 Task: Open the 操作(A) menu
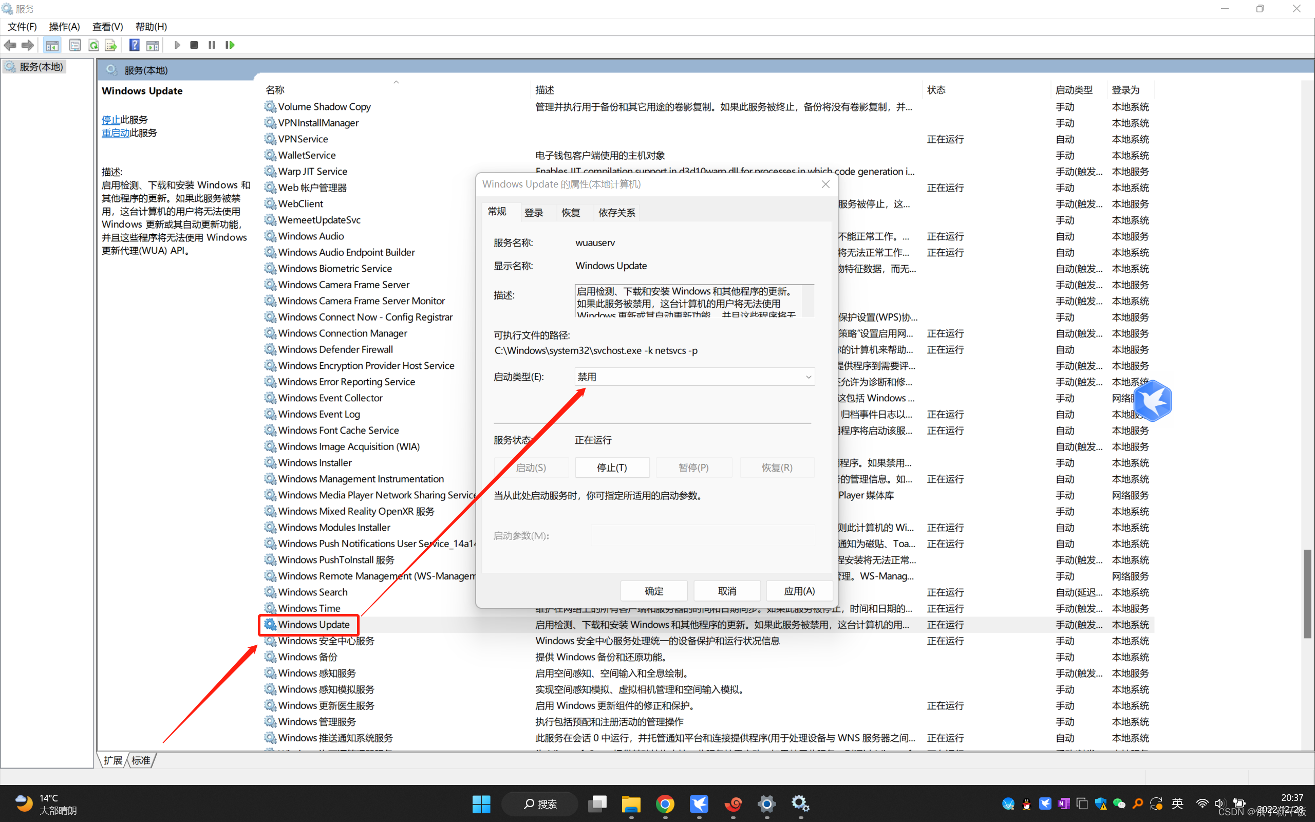point(64,27)
